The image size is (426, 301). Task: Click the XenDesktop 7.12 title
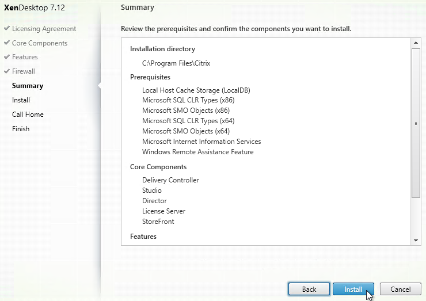(x=34, y=7)
